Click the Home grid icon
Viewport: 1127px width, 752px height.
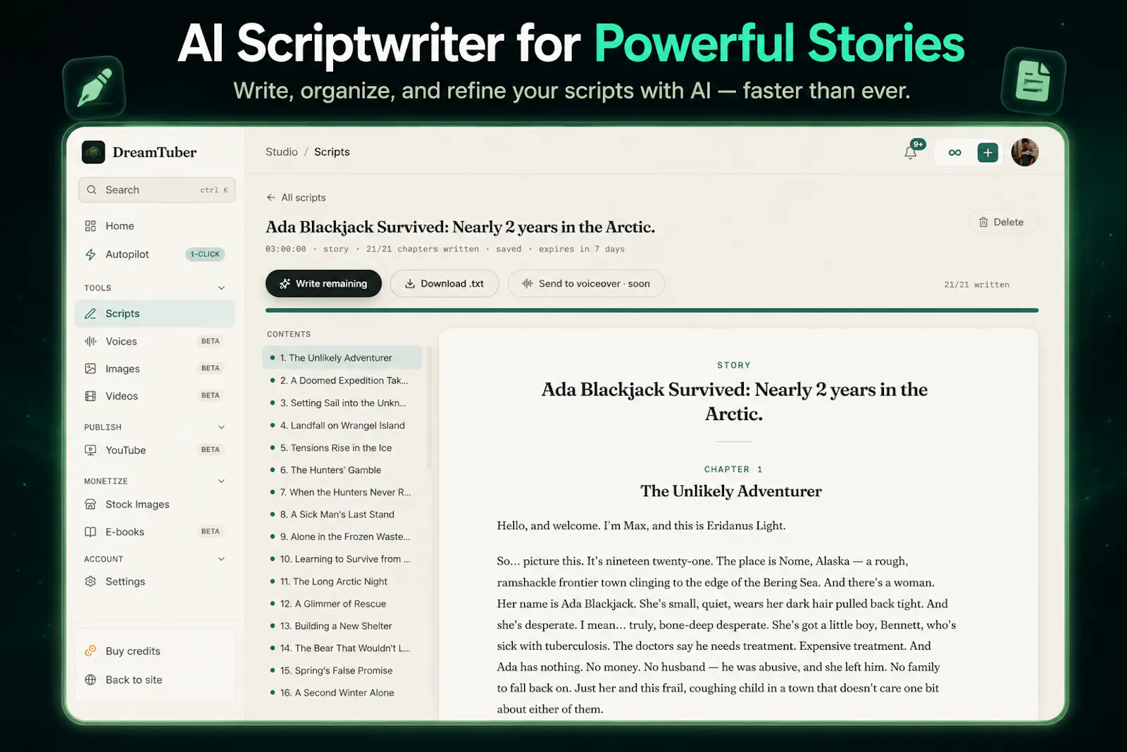(90, 226)
